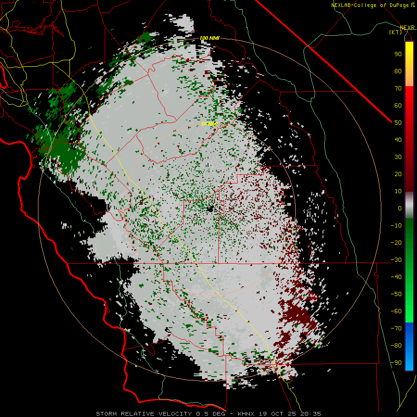Pick the gray zero-velocity segment of color bar

tap(409, 205)
